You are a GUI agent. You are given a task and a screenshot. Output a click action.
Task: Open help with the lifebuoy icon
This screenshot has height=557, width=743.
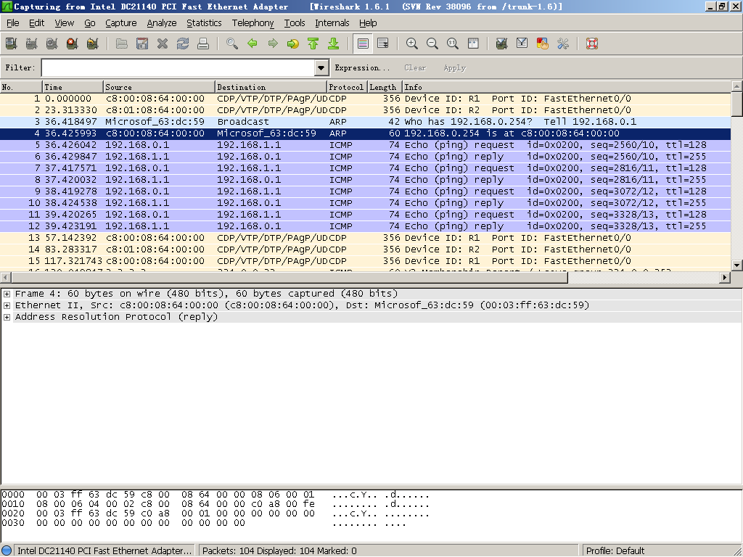(x=592, y=44)
